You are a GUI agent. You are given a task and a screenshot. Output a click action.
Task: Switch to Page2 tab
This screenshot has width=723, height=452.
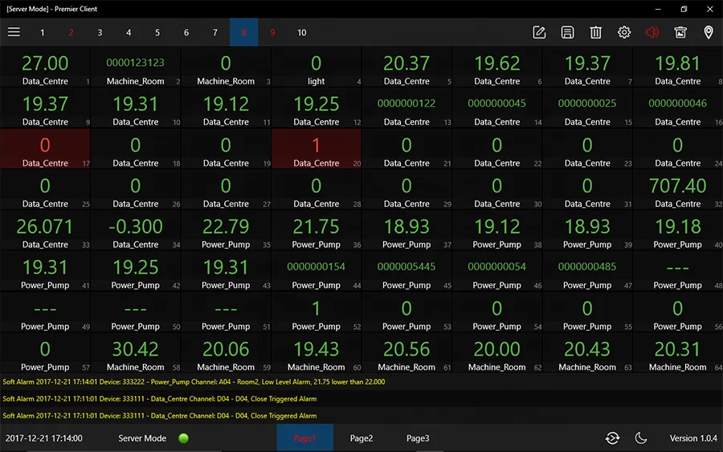click(361, 438)
